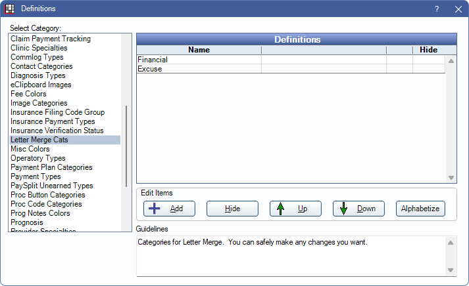Screen dimensions: 469x286
Task: Choose Payment Types category
Action: (x=36, y=176)
